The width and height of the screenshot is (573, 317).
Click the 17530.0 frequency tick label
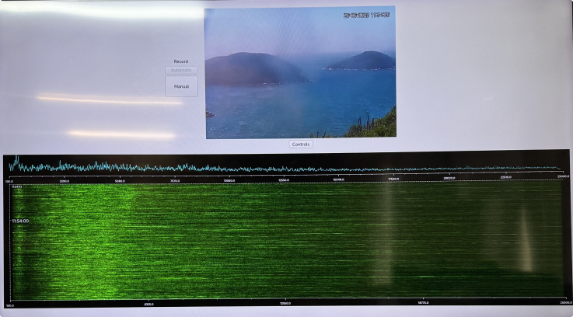point(394,179)
